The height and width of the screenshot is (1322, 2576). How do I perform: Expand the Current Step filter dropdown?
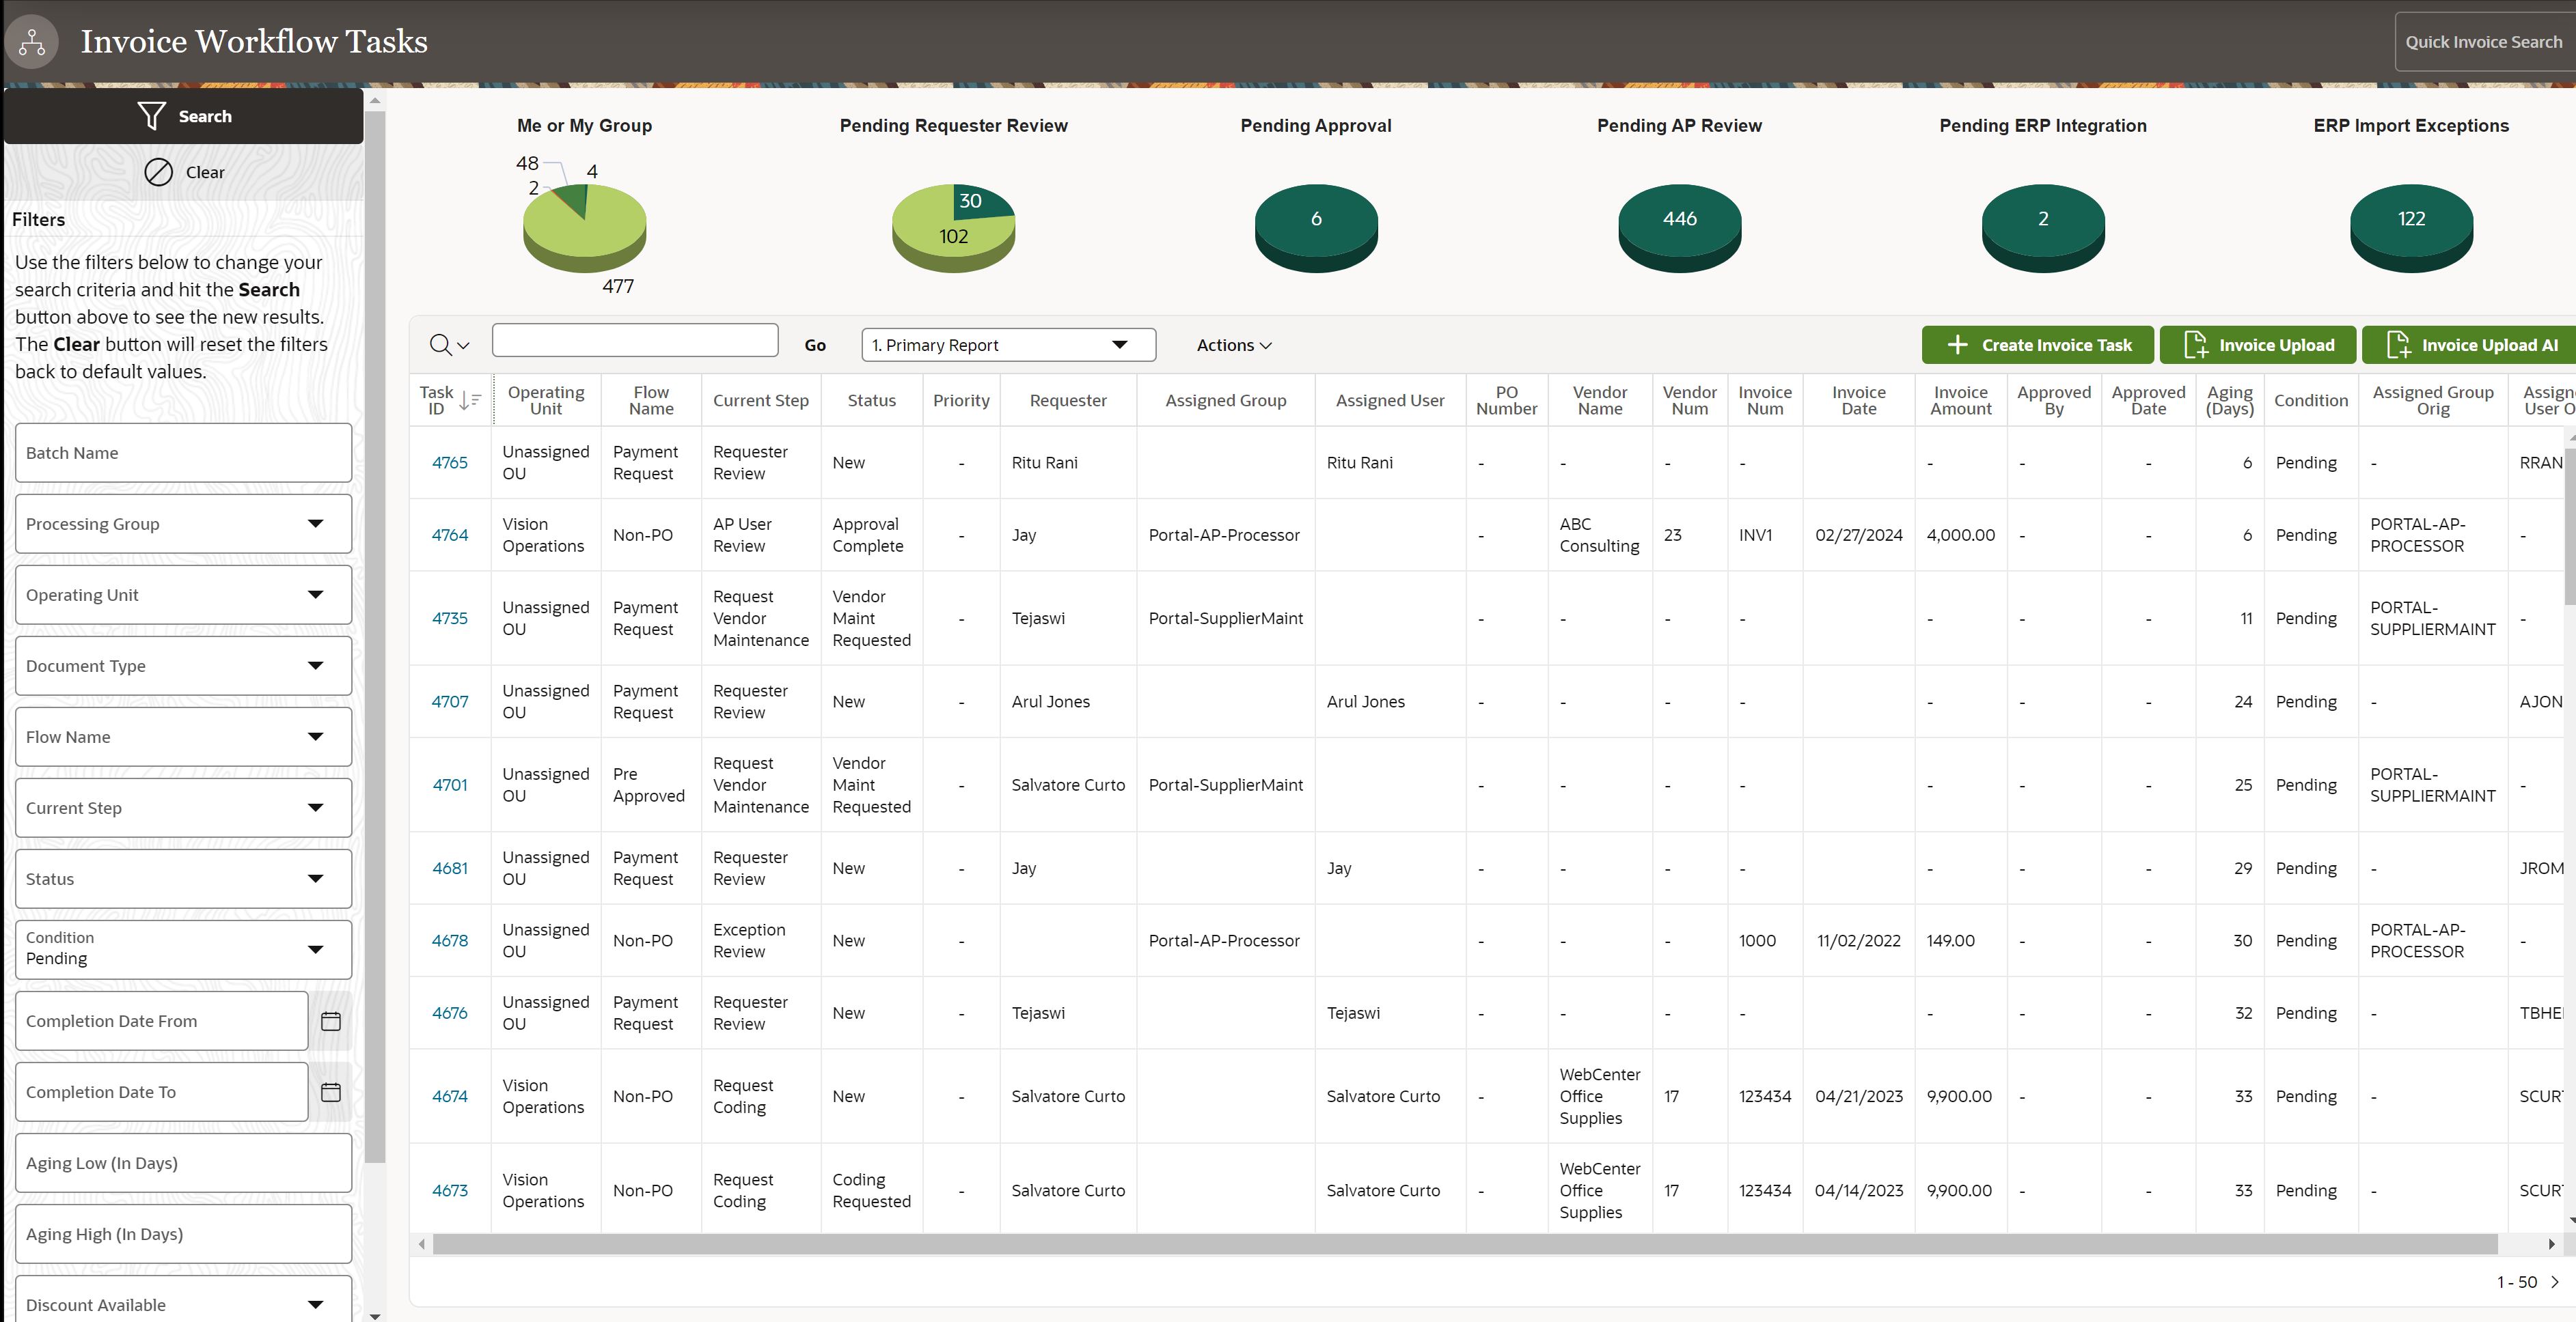(184, 807)
